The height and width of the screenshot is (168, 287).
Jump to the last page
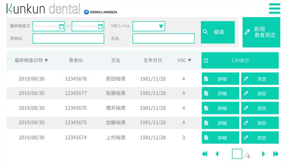pos(276,154)
